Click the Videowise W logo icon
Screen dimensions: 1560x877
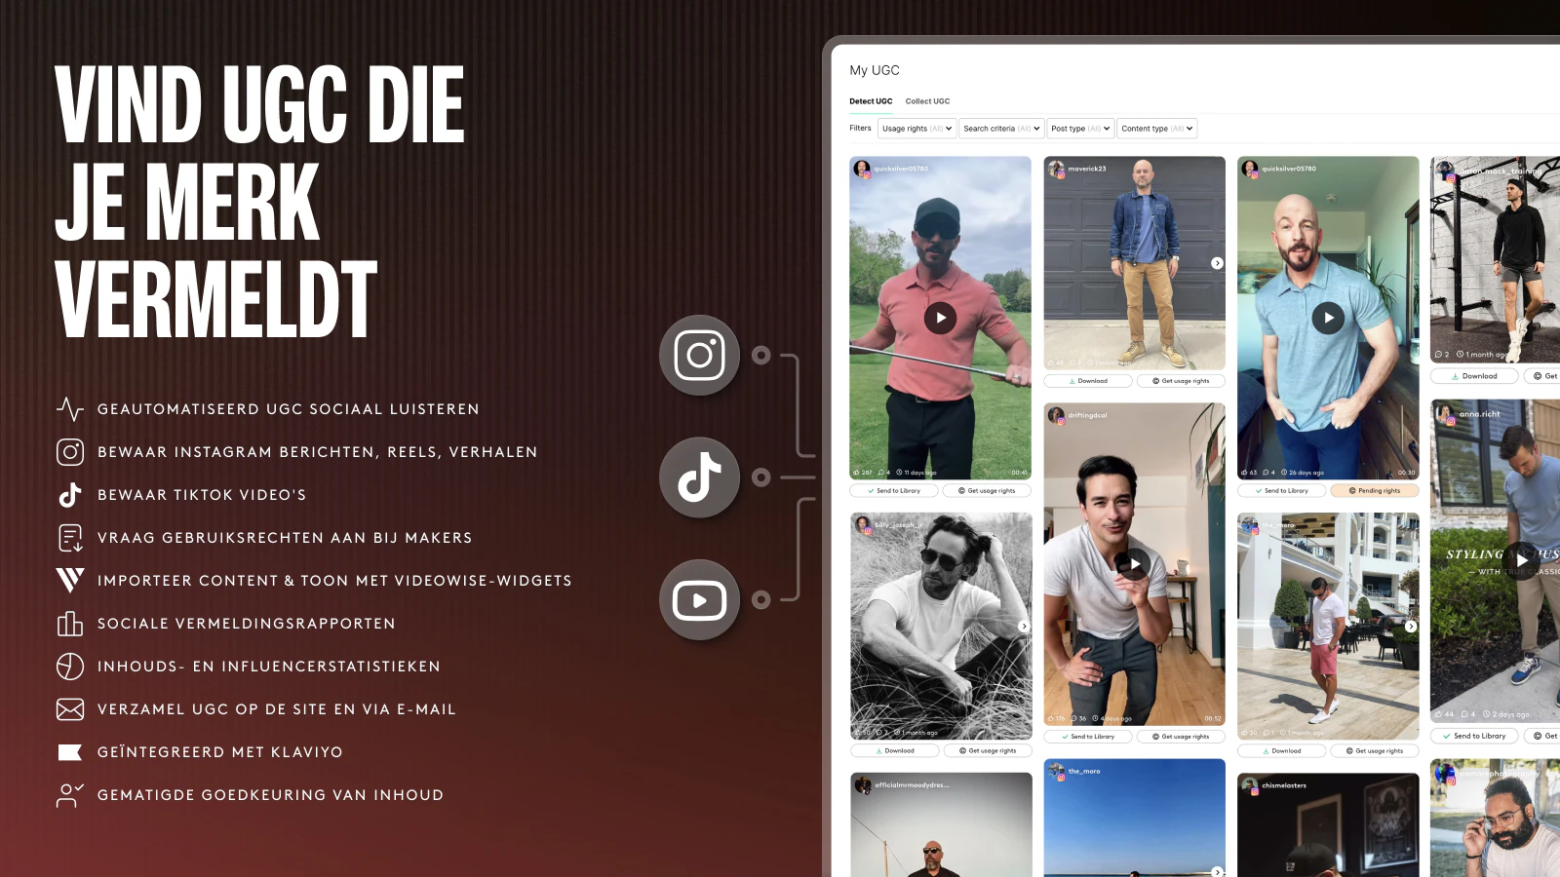click(x=70, y=581)
